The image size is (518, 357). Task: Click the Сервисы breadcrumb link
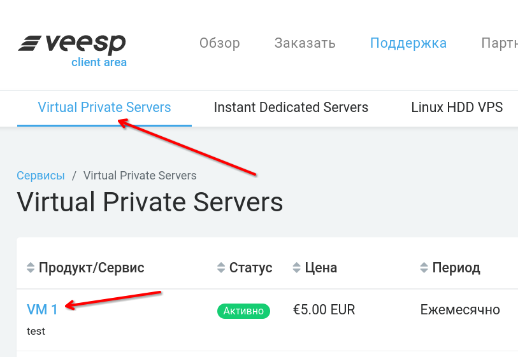click(41, 176)
